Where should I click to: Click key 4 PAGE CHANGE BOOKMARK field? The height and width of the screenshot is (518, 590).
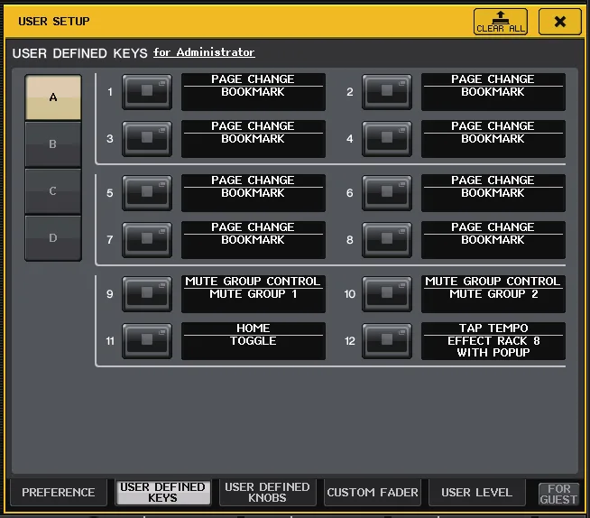(493, 139)
